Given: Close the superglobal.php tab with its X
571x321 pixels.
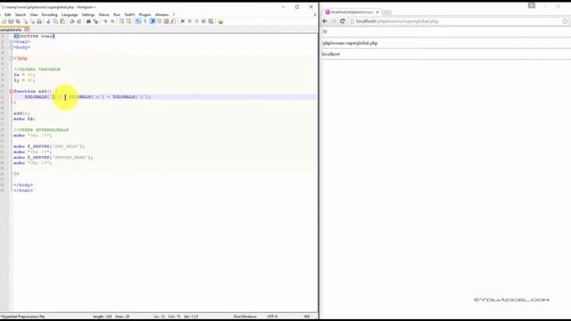Looking at the screenshot, I should [26, 29].
